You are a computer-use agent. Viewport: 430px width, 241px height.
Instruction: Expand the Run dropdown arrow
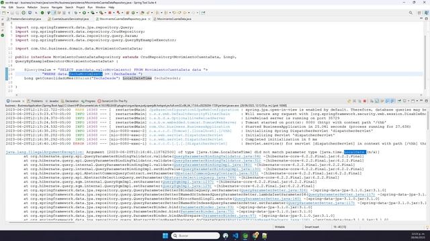point(88,13)
